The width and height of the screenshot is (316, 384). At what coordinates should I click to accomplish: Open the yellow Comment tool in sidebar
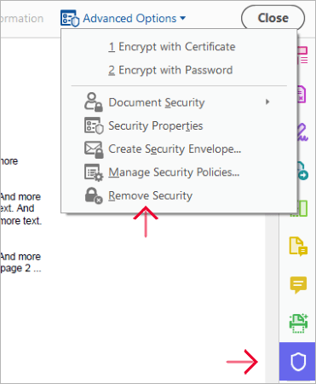298,284
